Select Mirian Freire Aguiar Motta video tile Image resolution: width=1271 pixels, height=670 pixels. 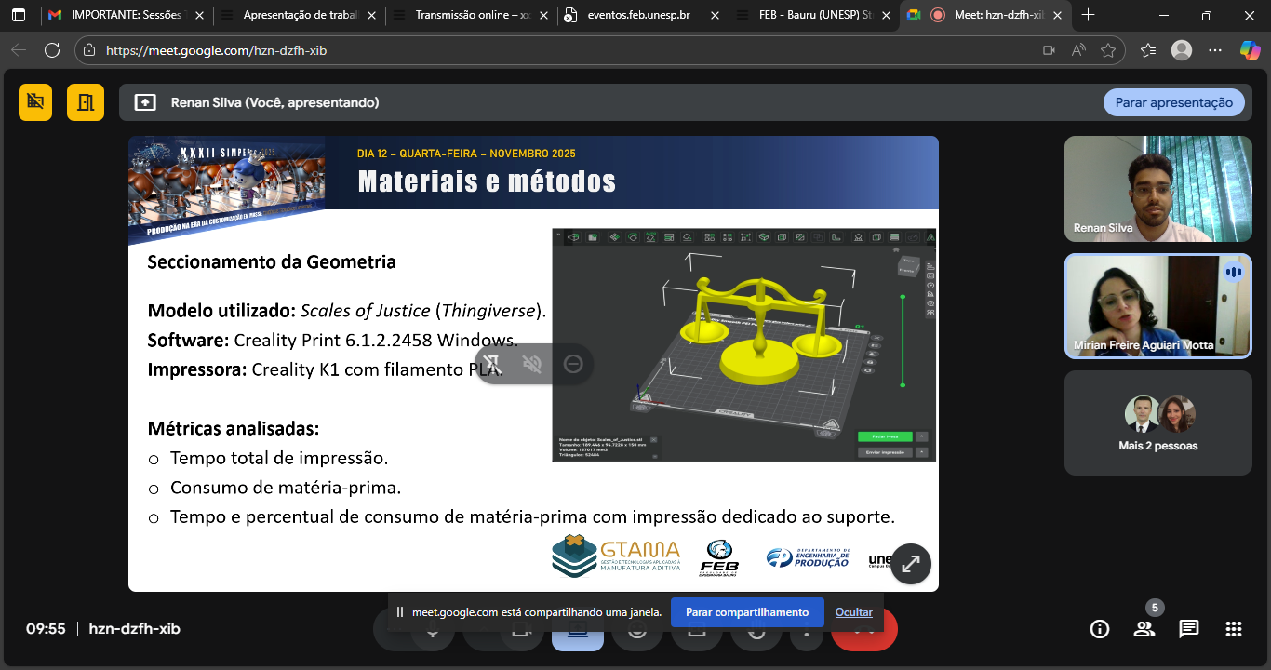[x=1157, y=306]
